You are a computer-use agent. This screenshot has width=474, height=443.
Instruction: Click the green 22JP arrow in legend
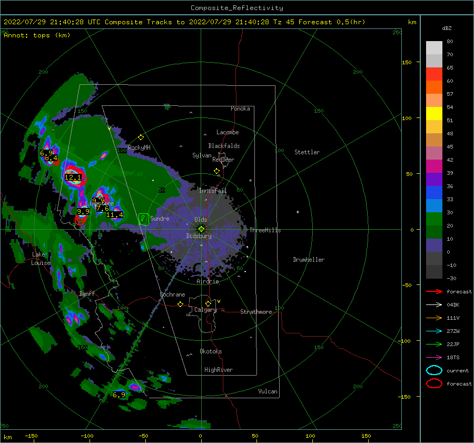(434, 344)
